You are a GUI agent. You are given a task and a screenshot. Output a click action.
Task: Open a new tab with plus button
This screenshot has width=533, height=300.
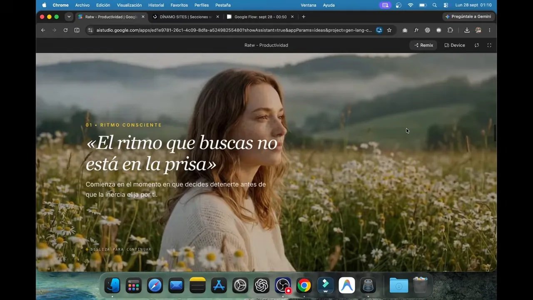pos(304,17)
